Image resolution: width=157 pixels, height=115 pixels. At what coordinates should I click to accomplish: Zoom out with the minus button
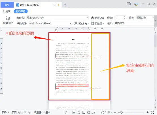click(115, 112)
